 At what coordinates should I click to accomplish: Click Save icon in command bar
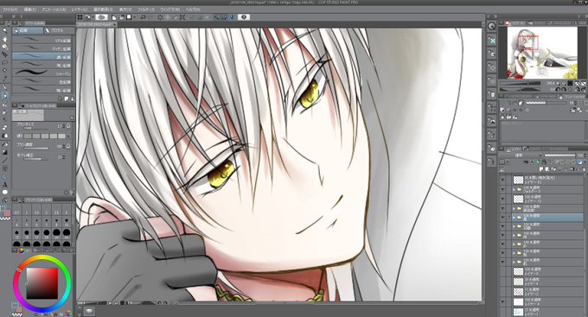[129, 17]
